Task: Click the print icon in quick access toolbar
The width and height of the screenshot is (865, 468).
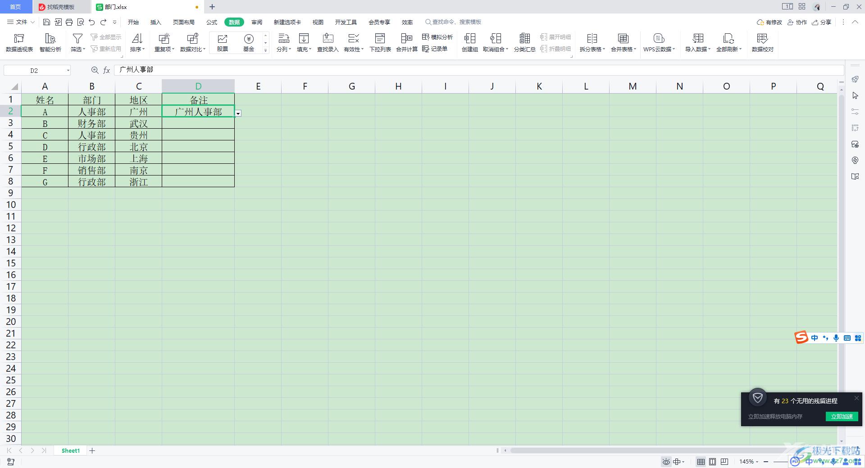Action: [69, 22]
